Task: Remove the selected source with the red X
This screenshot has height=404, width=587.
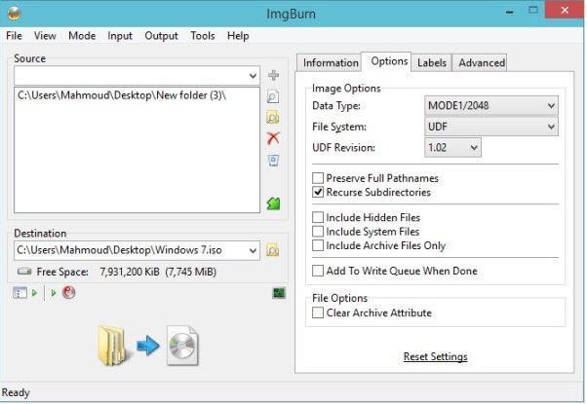Action: 273,138
